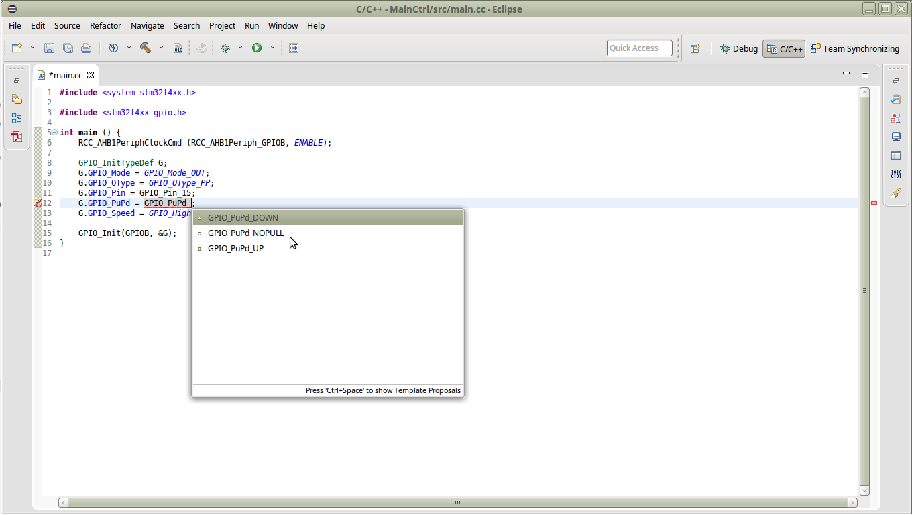Open the Run launch dropdown arrow
The height and width of the screenshot is (515, 912).
pyautogui.click(x=272, y=48)
